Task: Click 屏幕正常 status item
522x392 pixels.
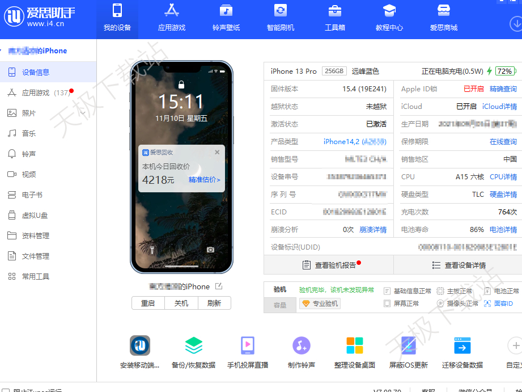Action: click(x=401, y=304)
